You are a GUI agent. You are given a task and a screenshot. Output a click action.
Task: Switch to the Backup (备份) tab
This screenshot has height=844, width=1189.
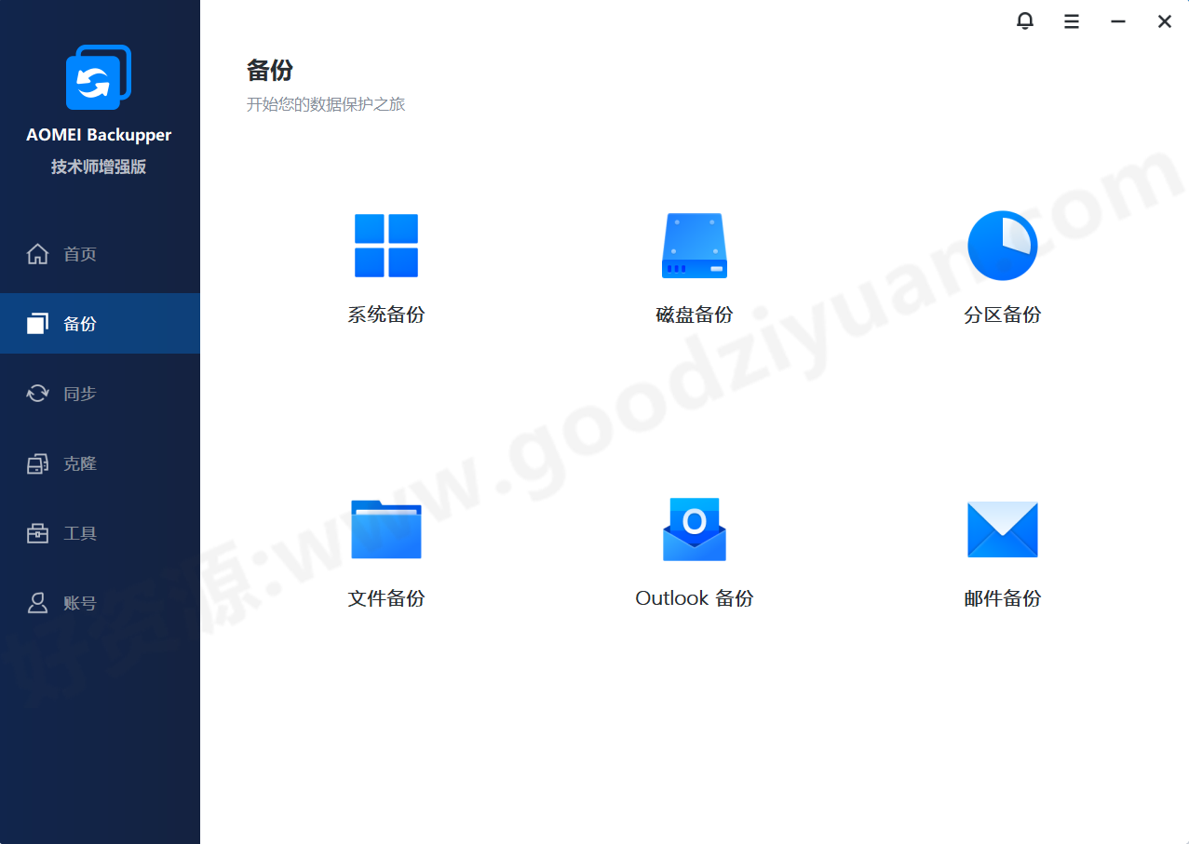pyautogui.click(x=65, y=323)
